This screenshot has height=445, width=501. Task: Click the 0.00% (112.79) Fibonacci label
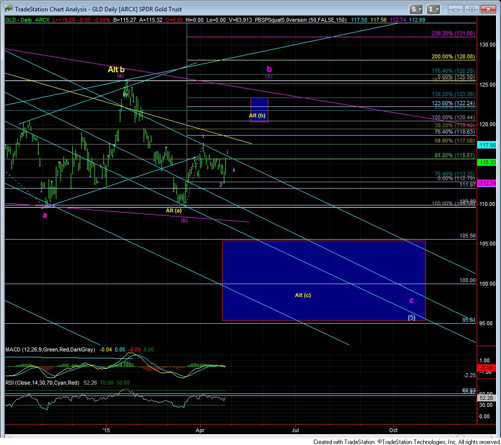(x=456, y=179)
